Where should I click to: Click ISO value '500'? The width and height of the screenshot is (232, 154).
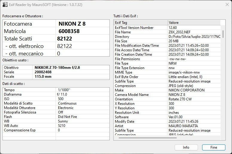point(61,99)
